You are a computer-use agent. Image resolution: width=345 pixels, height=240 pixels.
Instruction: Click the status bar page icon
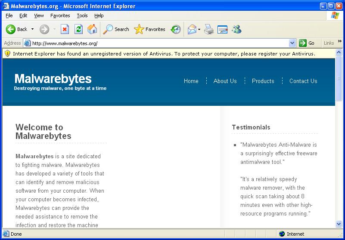6,234
